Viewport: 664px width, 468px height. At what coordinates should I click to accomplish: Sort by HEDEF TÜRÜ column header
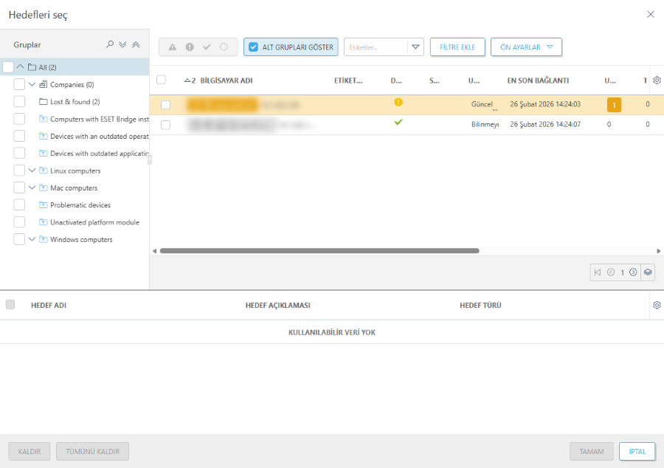click(x=480, y=305)
